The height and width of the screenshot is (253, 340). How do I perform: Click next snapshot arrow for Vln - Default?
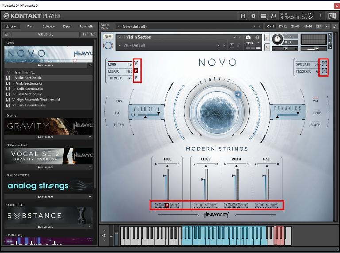click(x=224, y=45)
